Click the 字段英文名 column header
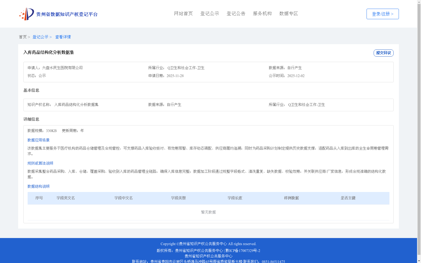 66,198
